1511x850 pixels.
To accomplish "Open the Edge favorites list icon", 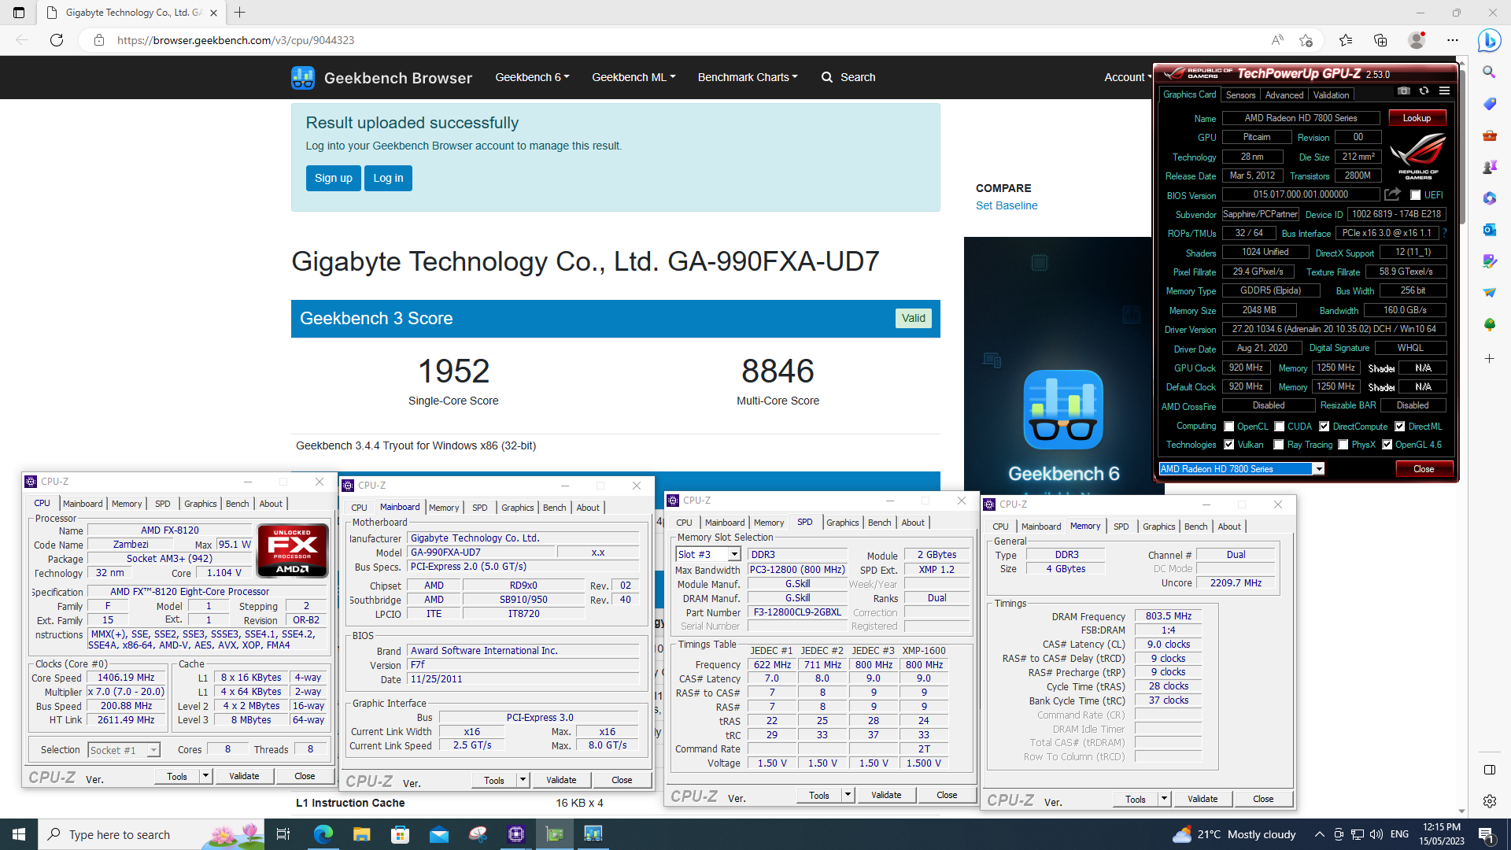I will [1346, 40].
